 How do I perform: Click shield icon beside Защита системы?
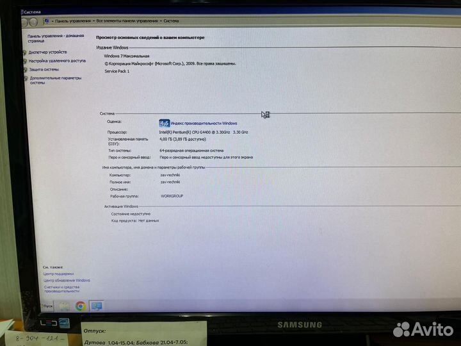click(x=26, y=70)
